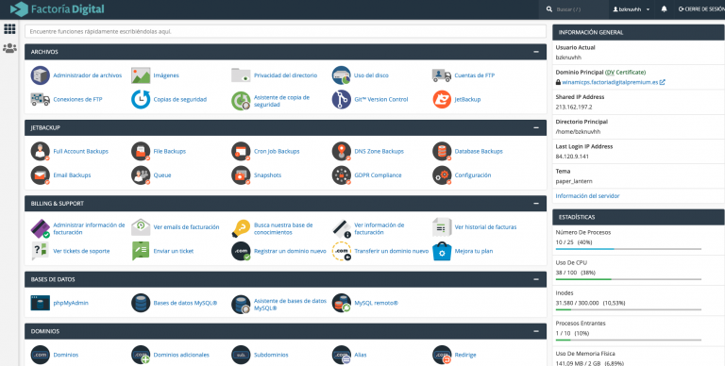Open the Copias de seguridad clock icon
The height and width of the screenshot is (366, 725).
point(141,99)
